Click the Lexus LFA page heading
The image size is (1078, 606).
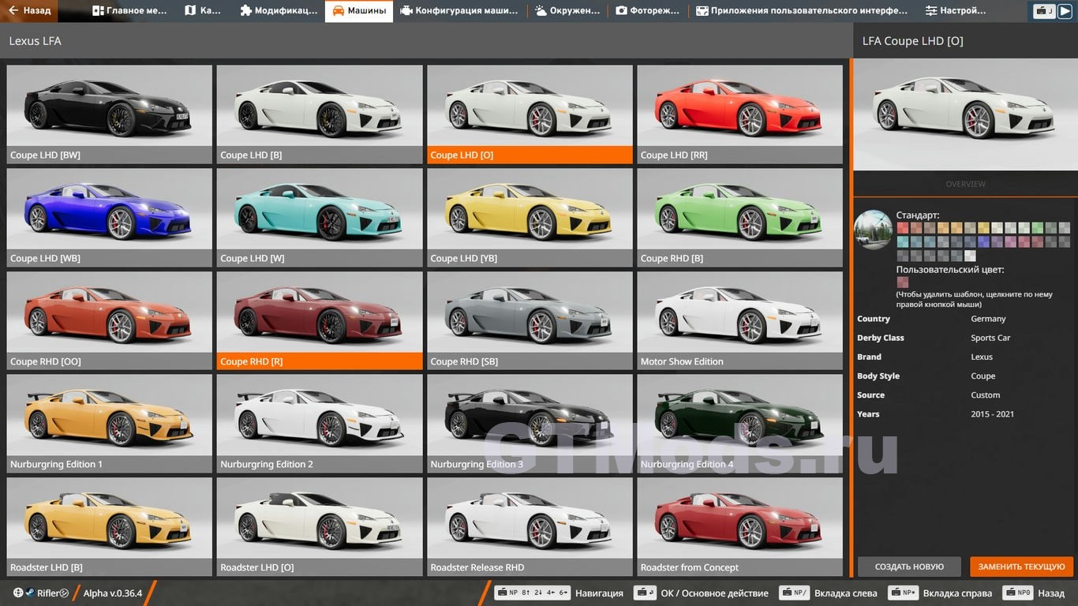click(35, 40)
